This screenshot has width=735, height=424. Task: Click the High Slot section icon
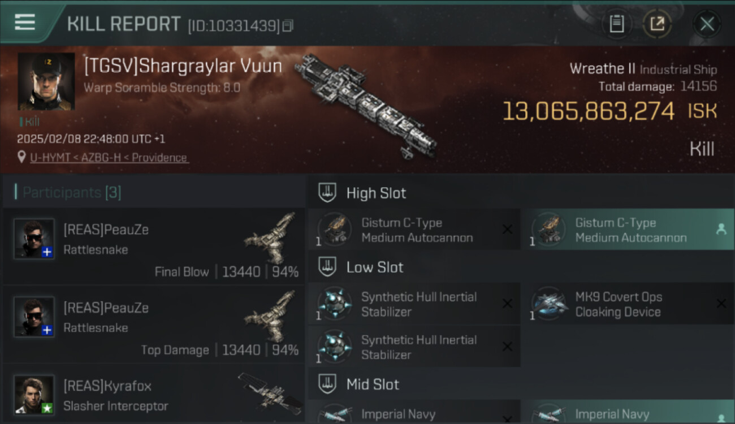327,193
